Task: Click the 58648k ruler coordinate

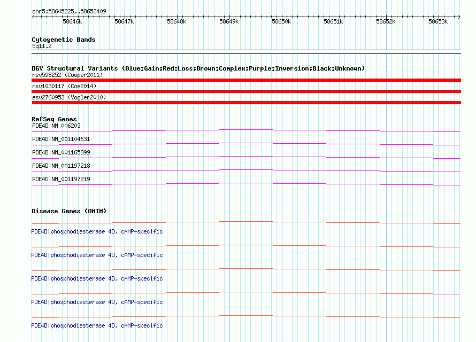Action: click(176, 21)
